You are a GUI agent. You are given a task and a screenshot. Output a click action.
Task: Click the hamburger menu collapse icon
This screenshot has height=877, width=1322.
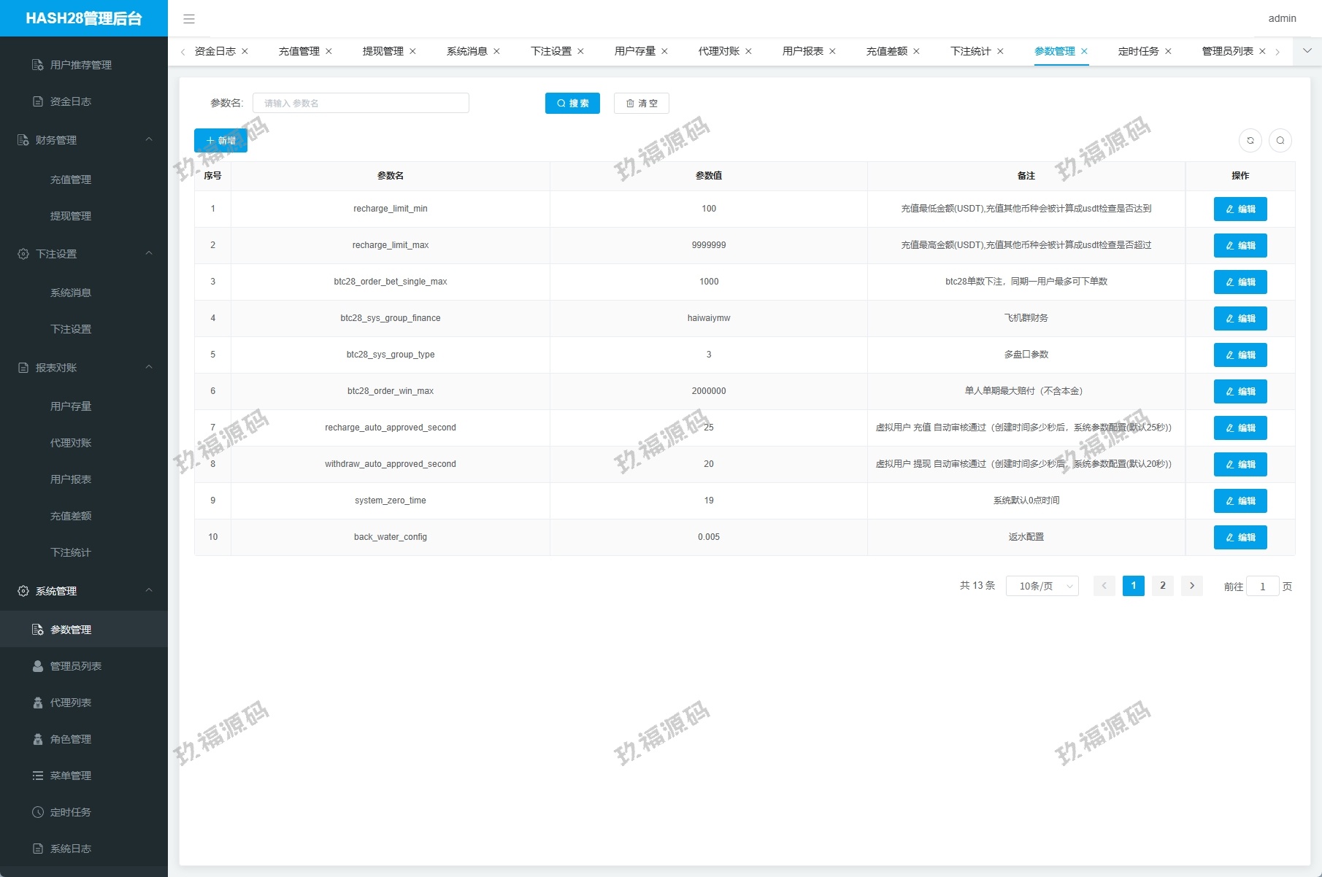point(189,19)
